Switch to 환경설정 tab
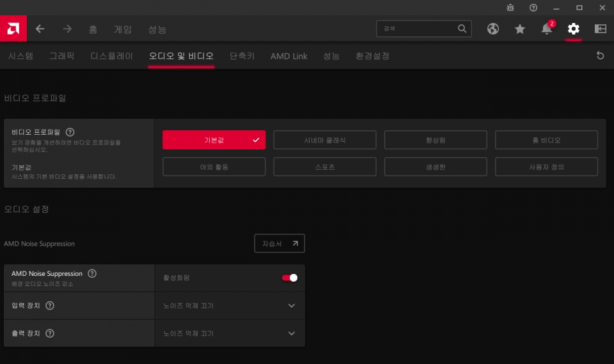 coord(372,56)
